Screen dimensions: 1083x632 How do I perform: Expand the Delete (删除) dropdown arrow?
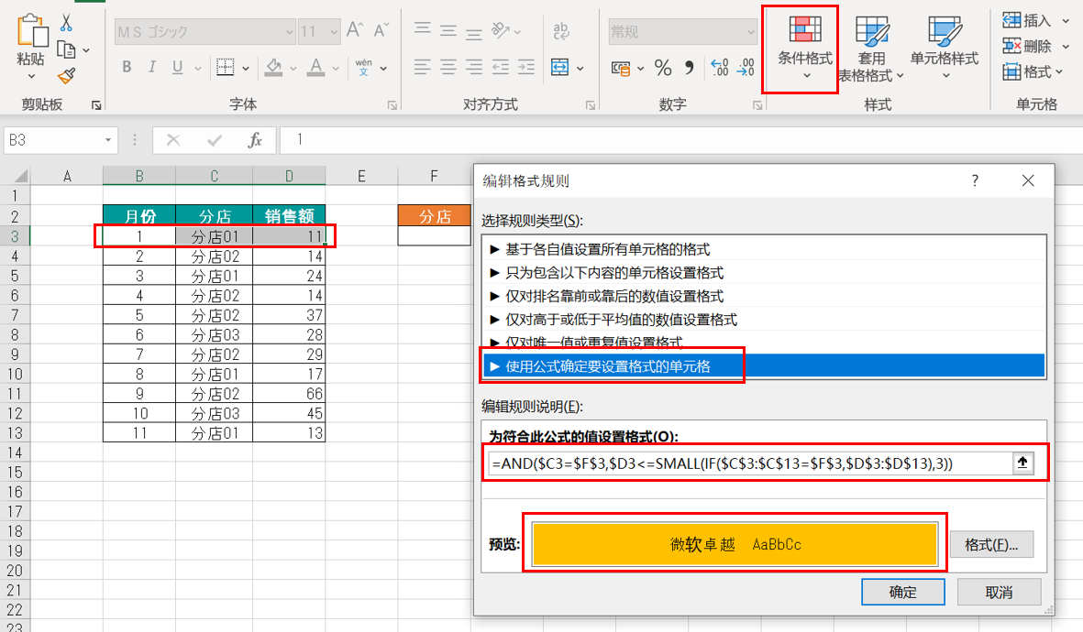(x=1066, y=46)
